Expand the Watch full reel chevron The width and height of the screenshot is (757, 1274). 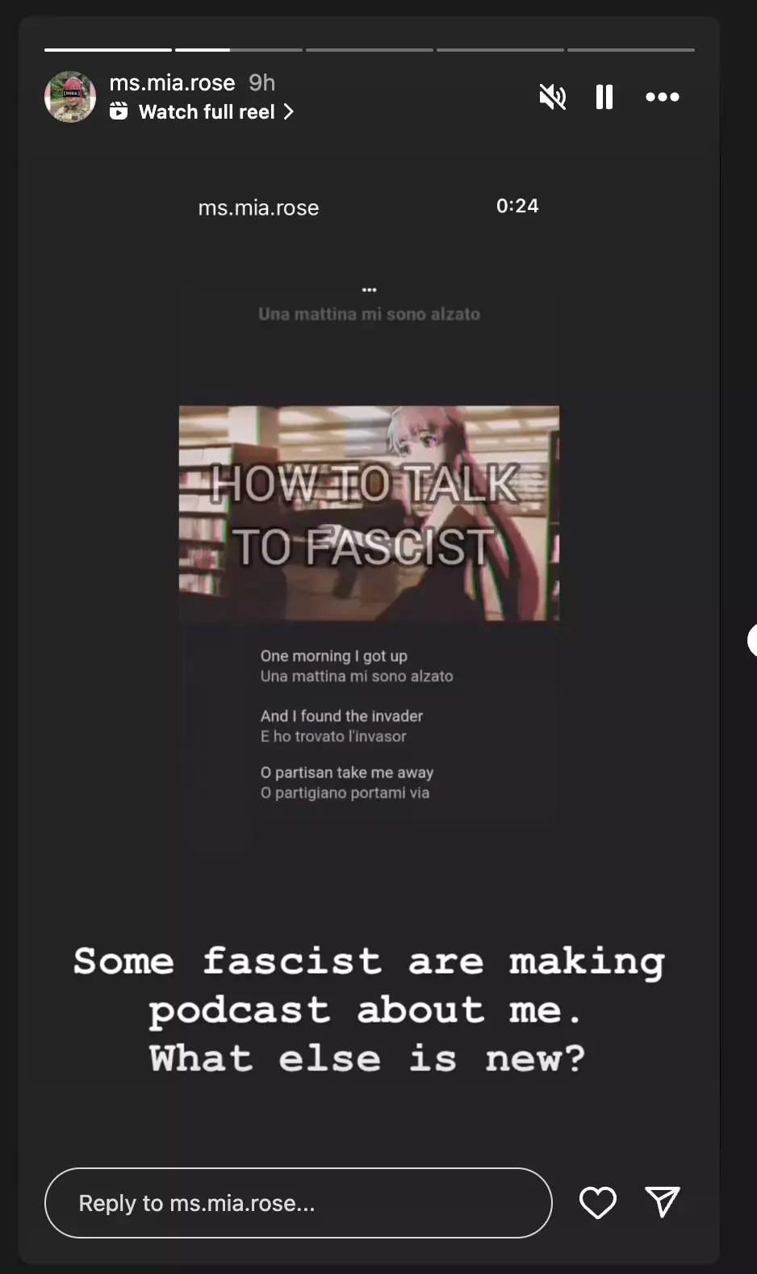pyautogui.click(x=288, y=111)
